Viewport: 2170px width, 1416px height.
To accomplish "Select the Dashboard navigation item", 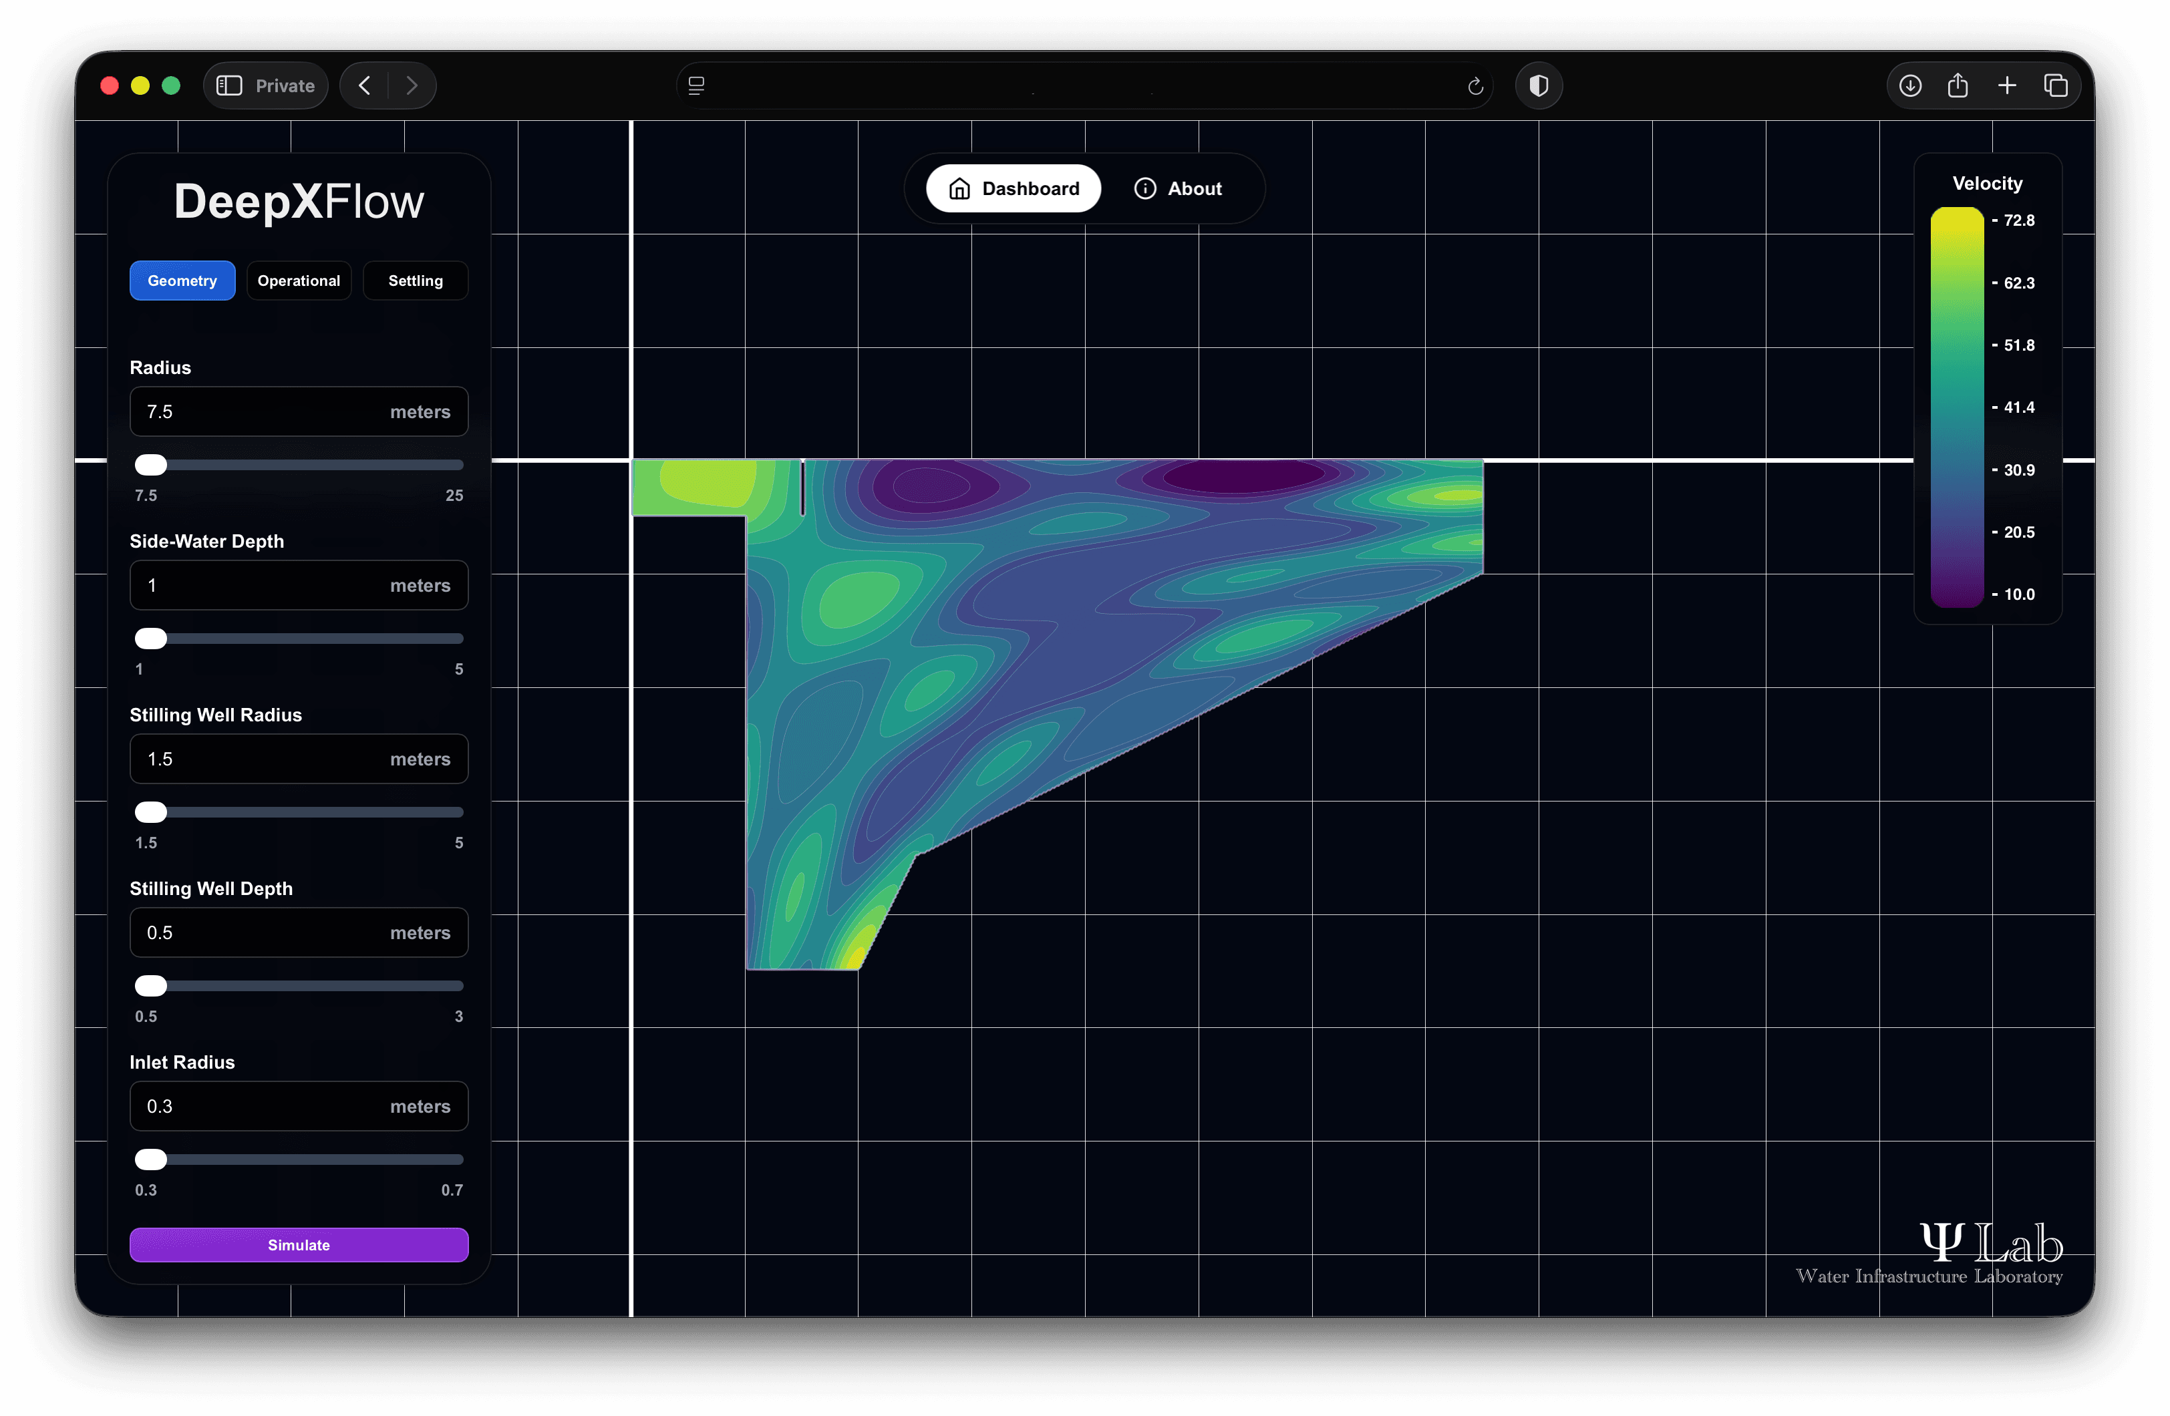I will click(1014, 189).
